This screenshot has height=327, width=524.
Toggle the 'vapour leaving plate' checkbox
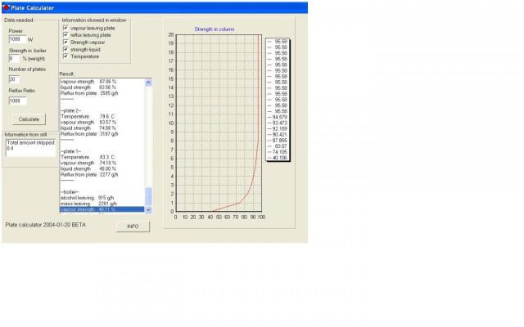tap(66, 27)
